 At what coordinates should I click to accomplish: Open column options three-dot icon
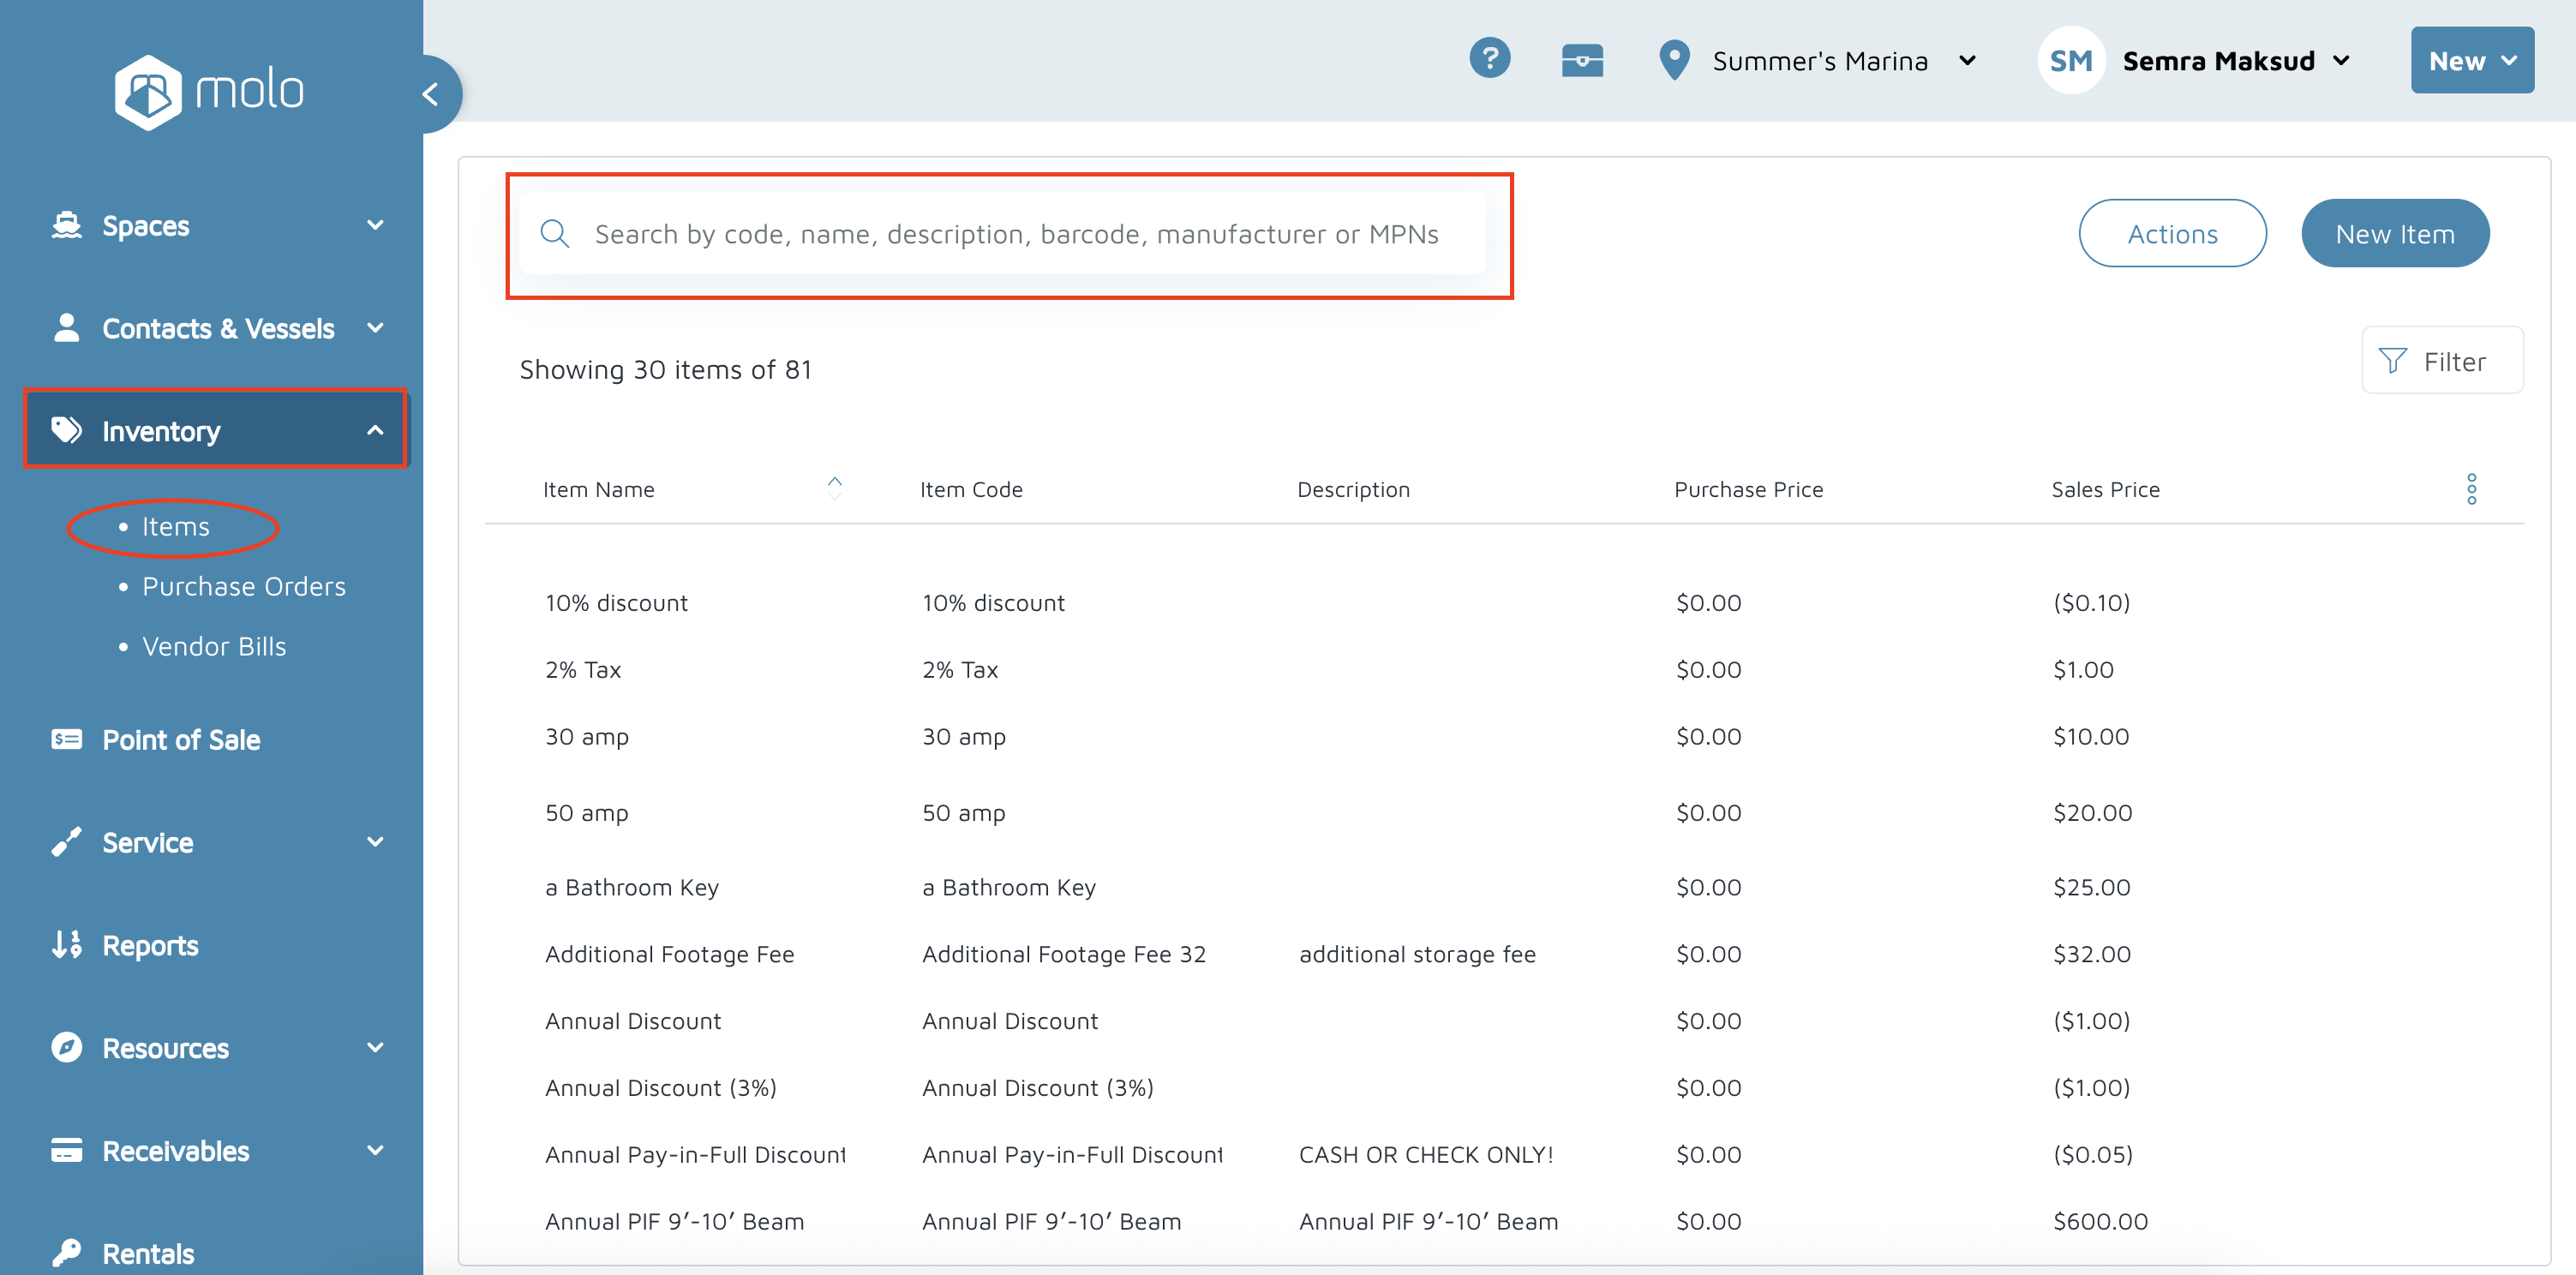pos(2471,489)
